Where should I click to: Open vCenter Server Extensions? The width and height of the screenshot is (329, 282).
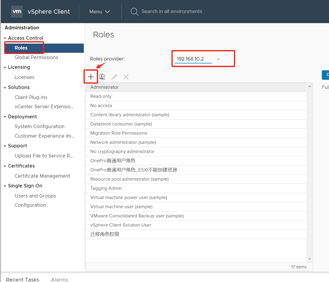44,106
